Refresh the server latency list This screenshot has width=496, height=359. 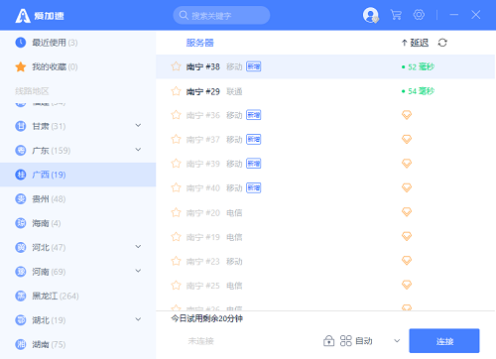click(x=442, y=43)
